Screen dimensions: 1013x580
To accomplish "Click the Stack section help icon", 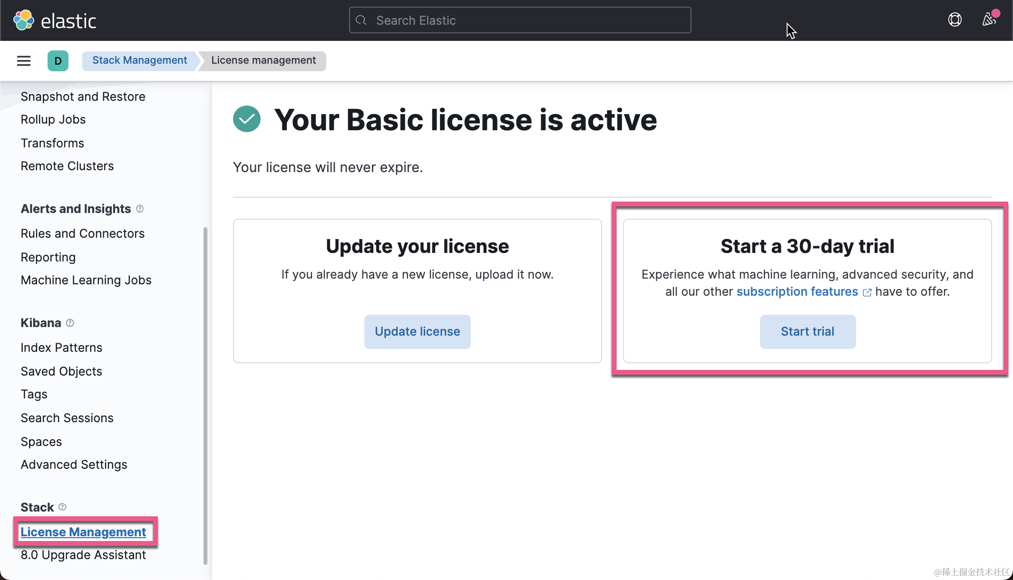I will point(63,507).
